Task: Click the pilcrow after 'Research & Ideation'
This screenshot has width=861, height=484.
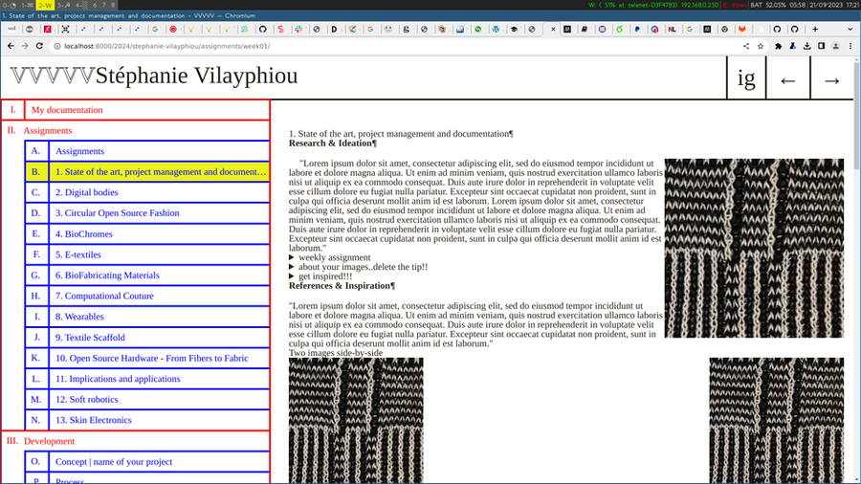Action: pos(374,143)
